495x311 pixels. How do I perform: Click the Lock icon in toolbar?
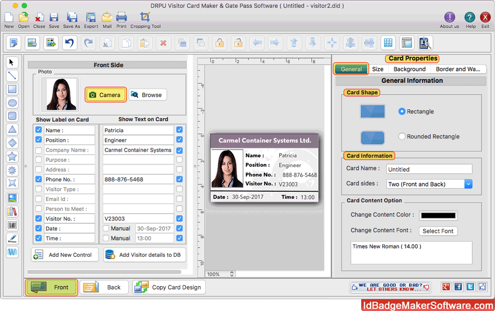[x=220, y=43]
